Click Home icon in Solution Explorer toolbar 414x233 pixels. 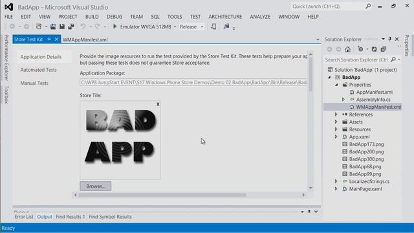[348, 49]
